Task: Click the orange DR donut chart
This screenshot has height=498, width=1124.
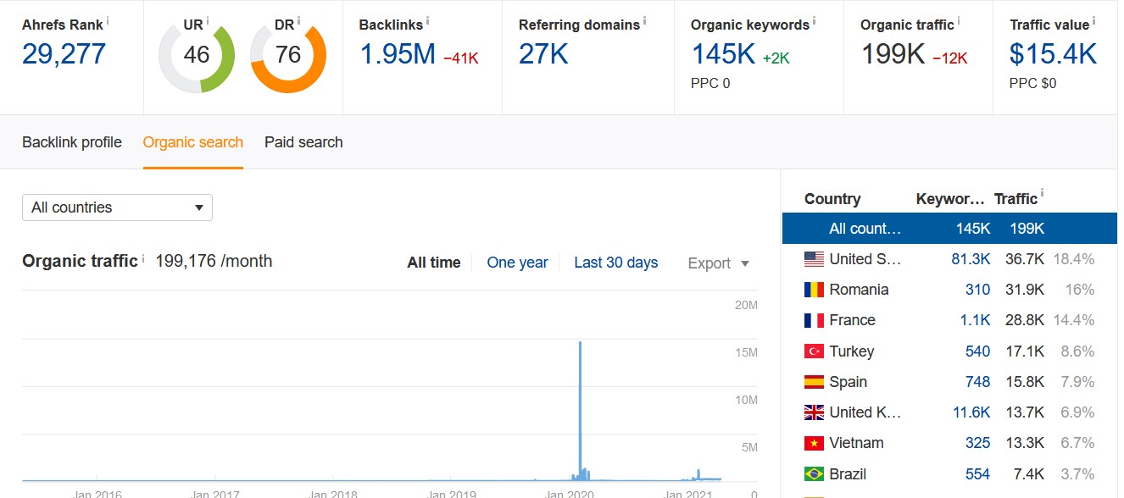Action: pos(288,55)
